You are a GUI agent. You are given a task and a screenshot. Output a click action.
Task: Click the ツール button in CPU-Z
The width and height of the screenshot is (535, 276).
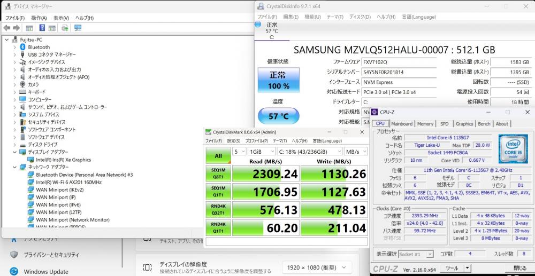tap(452, 268)
